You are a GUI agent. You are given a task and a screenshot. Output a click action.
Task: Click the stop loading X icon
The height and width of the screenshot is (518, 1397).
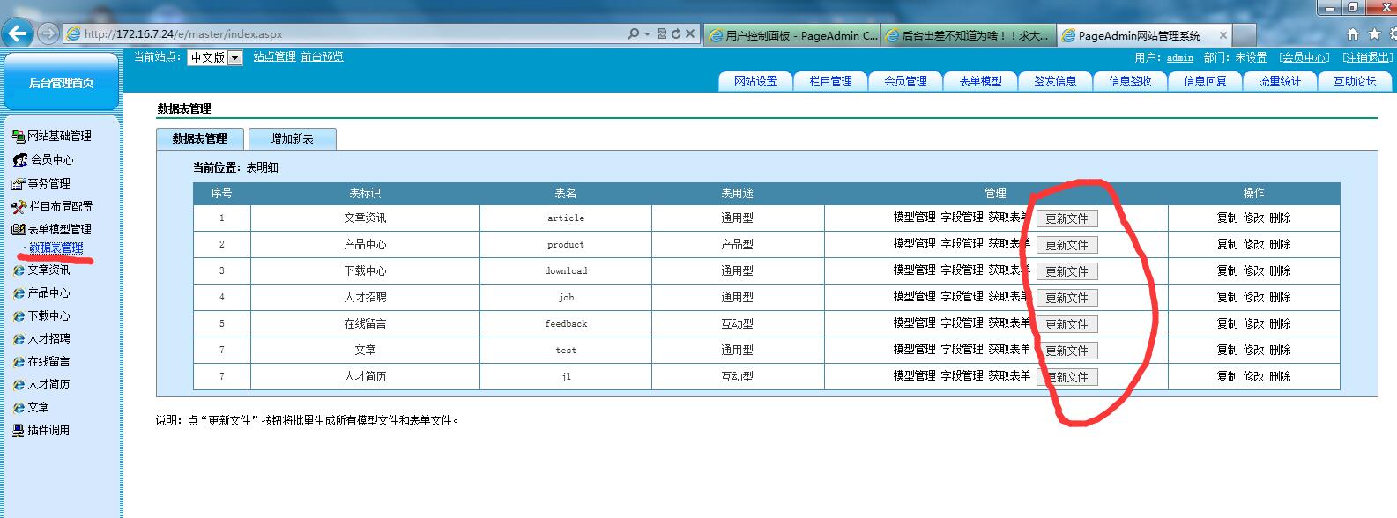tap(690, 33)
